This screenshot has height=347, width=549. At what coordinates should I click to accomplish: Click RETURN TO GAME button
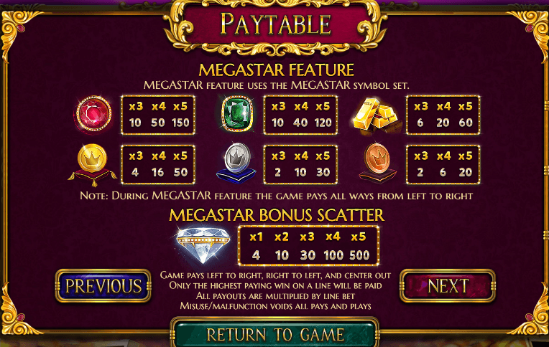click(274, 333)
